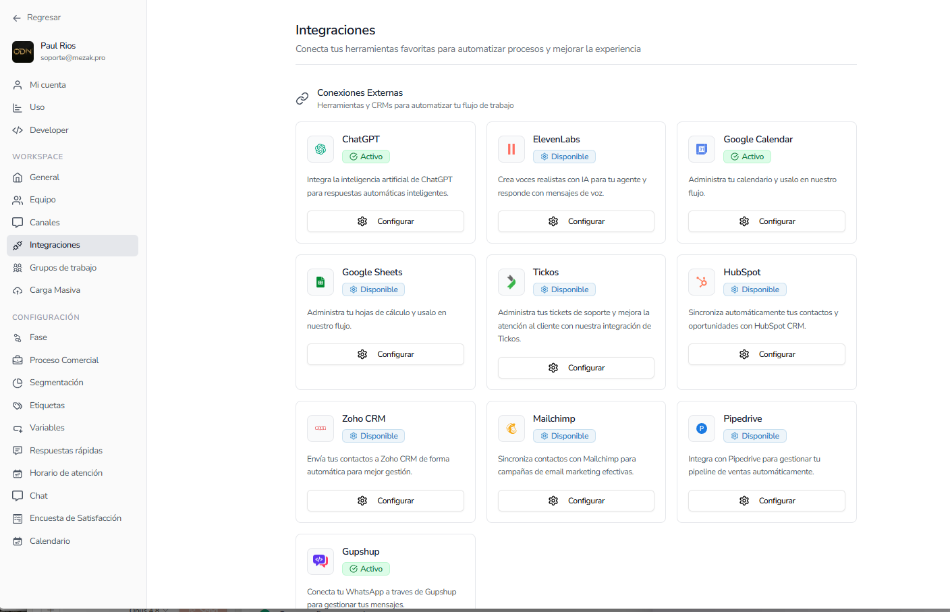Configure the Google Sheets integration

[x=385, y=354]
